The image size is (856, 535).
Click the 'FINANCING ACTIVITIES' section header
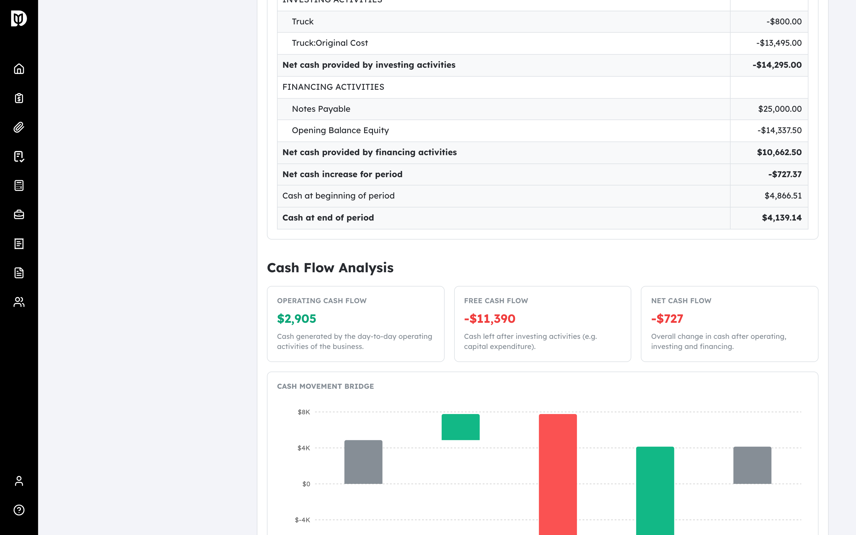[x=333, y=87]
